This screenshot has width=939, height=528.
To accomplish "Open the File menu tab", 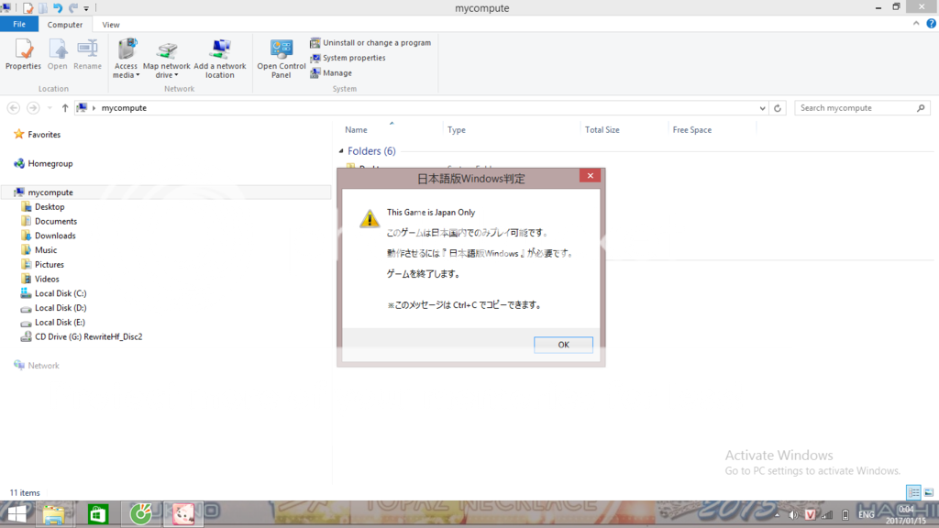I will (19, 25).
